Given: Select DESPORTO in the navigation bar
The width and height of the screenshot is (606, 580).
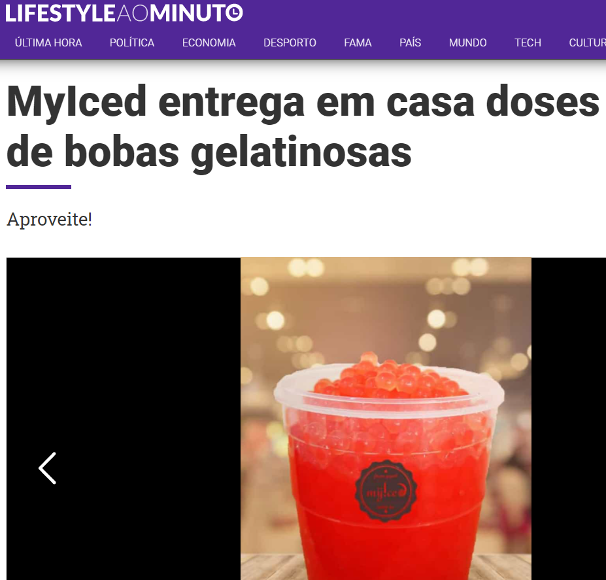Looking at the screenshot, I should [x=290, y=43].
